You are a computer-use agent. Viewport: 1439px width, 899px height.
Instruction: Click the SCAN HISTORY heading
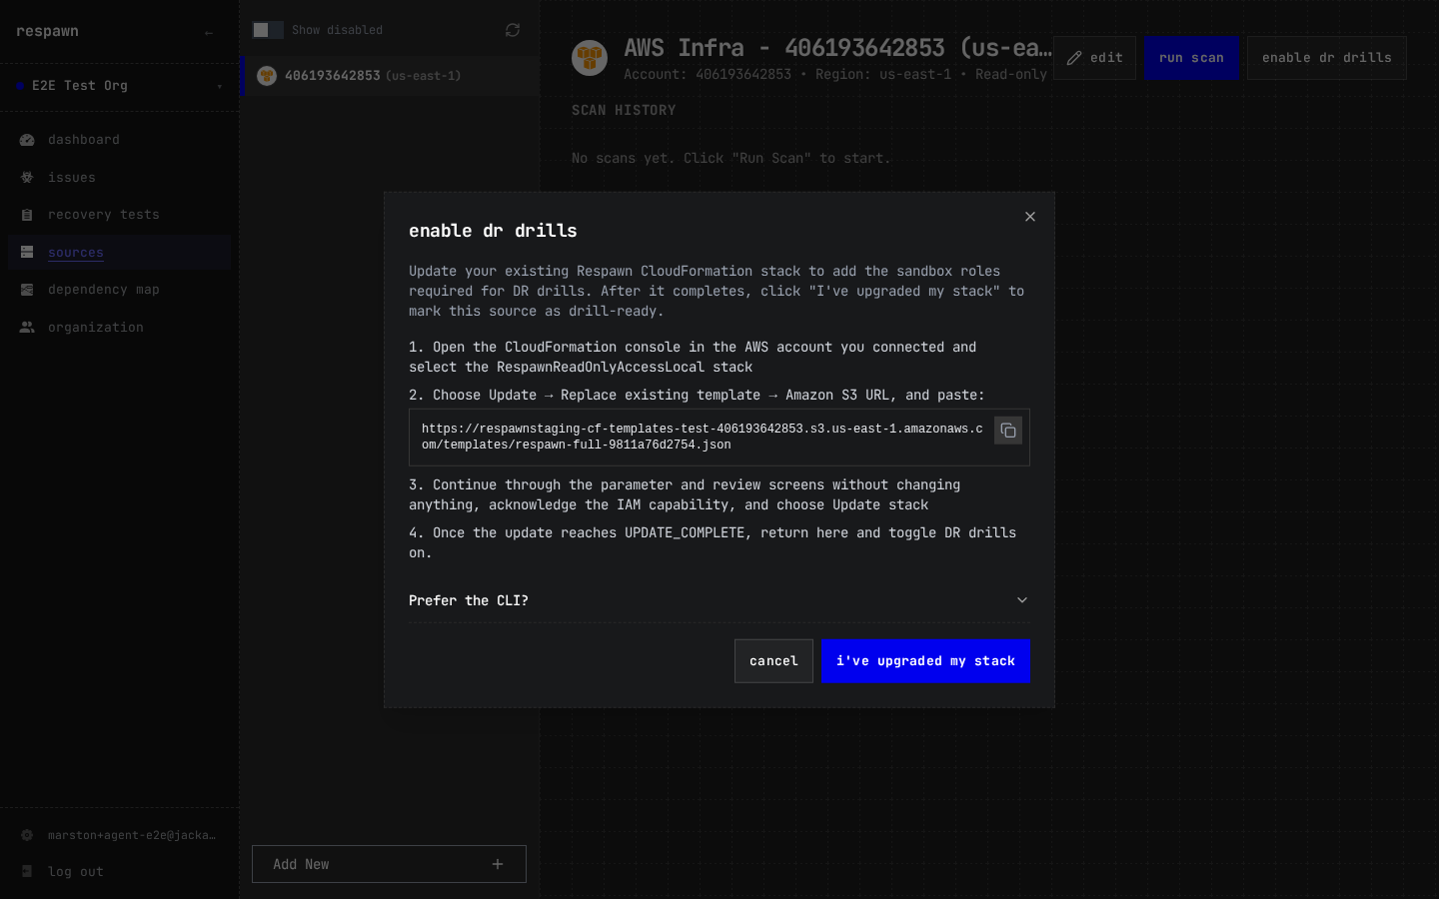pos(624,111)
